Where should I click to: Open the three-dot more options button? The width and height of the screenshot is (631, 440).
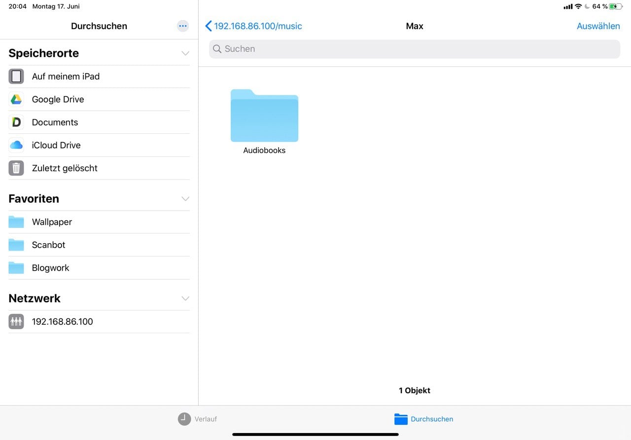183,26
